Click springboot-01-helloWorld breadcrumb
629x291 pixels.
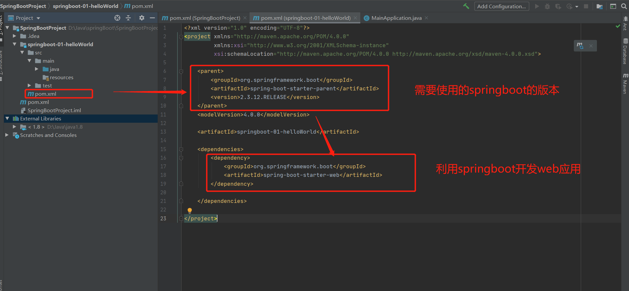click(86, 6)
